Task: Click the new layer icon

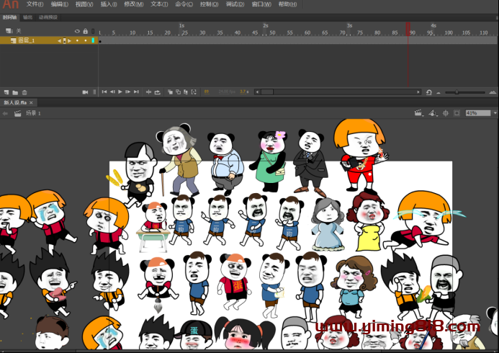Action: [x=6, y=92]
